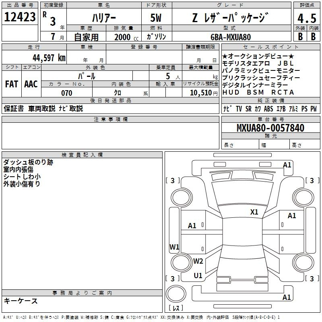Click the セールスポイント section header
The width and height of the screenshot is (322, 322).
click(x=270, y=47)
